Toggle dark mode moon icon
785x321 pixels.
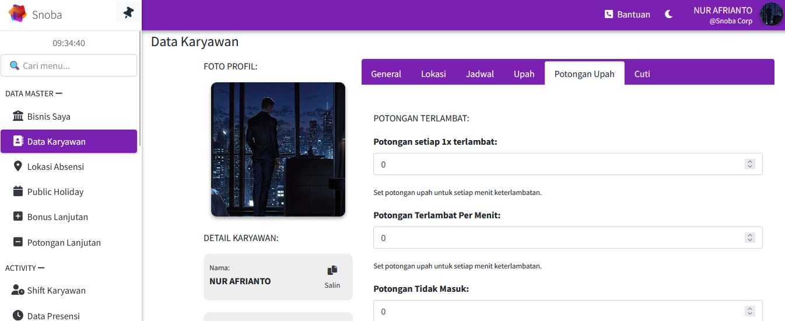pos(669,15)
